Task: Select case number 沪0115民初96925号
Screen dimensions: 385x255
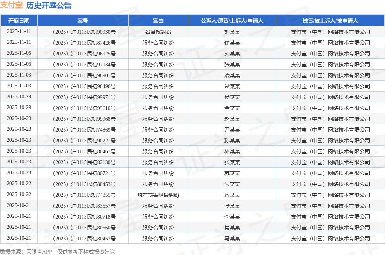Action: pos(84,54)
